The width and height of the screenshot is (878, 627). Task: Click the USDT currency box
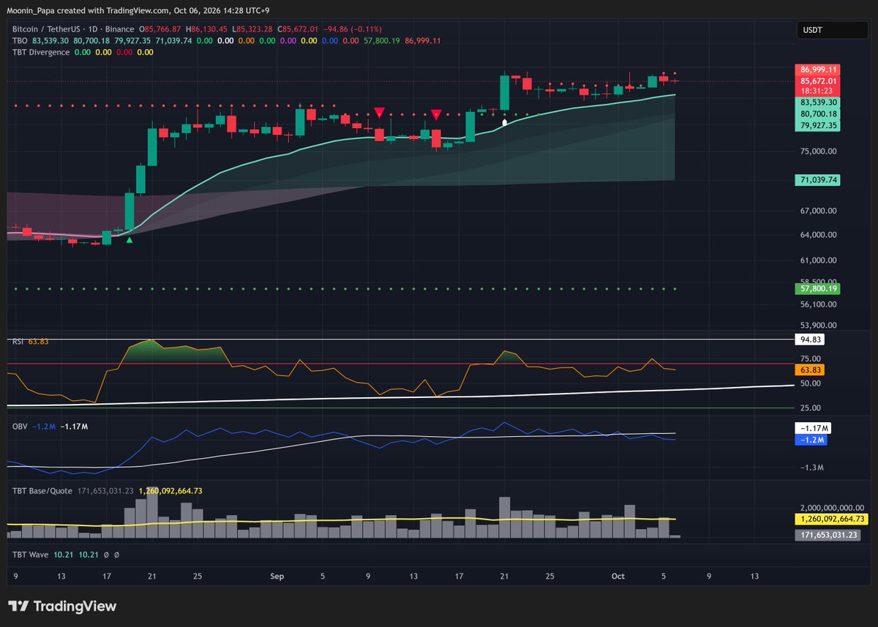[x=832, y=30]
